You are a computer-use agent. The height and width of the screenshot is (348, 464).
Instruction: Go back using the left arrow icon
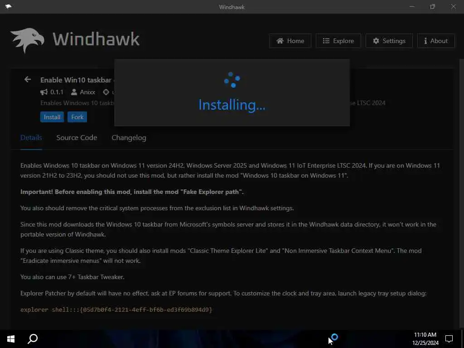[28, 79]
